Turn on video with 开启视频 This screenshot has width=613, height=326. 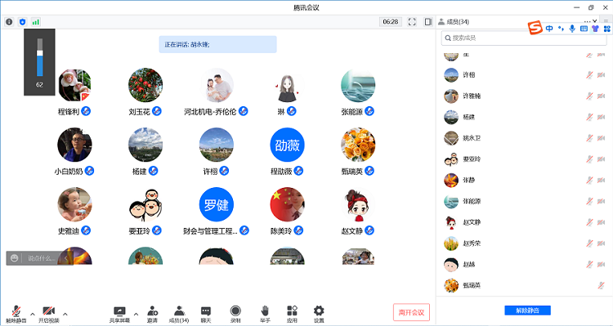click(x=49, y=314)
